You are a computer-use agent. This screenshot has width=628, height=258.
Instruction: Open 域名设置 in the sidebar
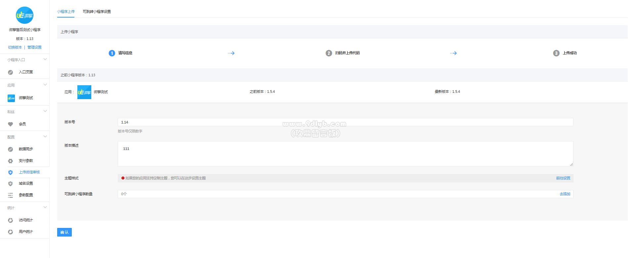[26, 184]
